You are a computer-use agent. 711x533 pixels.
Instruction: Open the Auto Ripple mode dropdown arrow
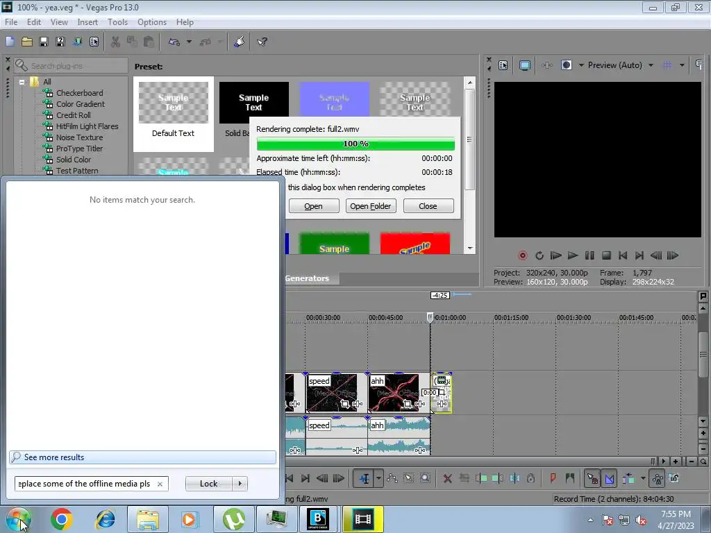642,478
